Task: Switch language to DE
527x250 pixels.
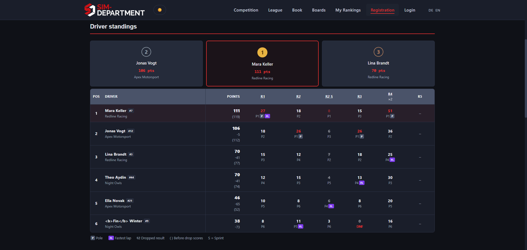Action: point(431,10)
